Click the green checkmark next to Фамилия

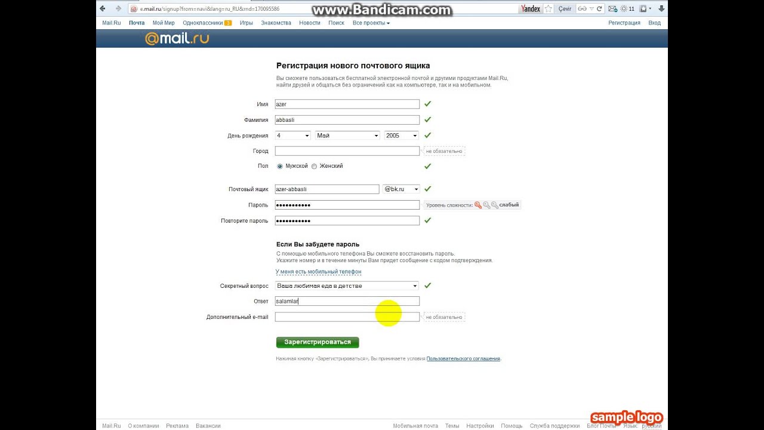tap(427, 119)
